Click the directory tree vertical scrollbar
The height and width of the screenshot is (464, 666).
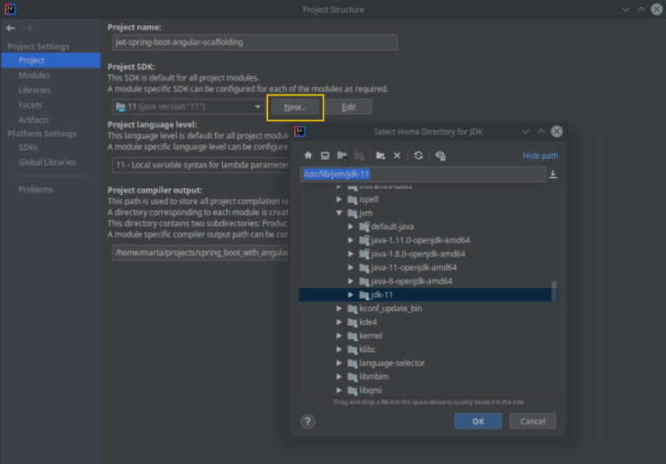[x=554, y=290]
